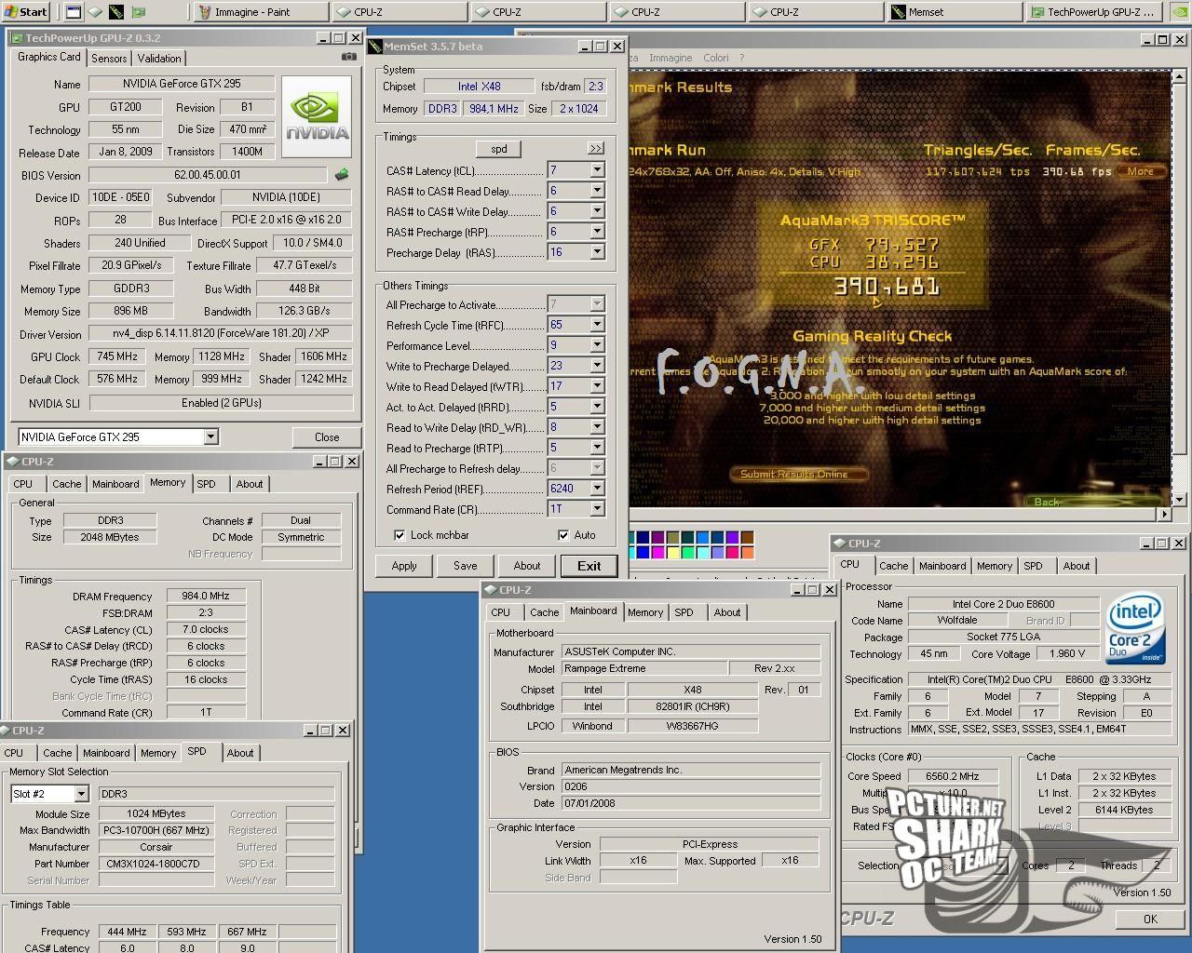Open the Command Rate (CR) dropdown in MemSet
Screen dimensions: 1192x953
click(597, 509)
